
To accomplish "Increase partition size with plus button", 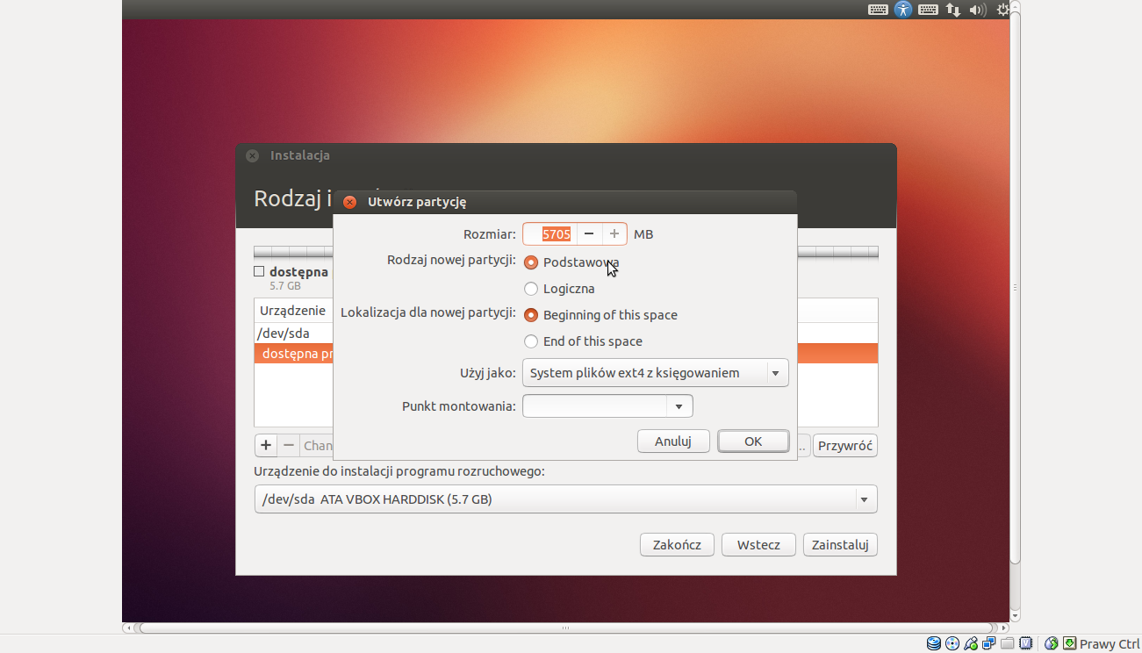I will 614,233.
